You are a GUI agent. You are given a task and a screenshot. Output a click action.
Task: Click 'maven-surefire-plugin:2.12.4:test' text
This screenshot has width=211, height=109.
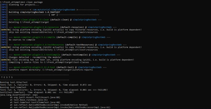[x=34, y=67]
